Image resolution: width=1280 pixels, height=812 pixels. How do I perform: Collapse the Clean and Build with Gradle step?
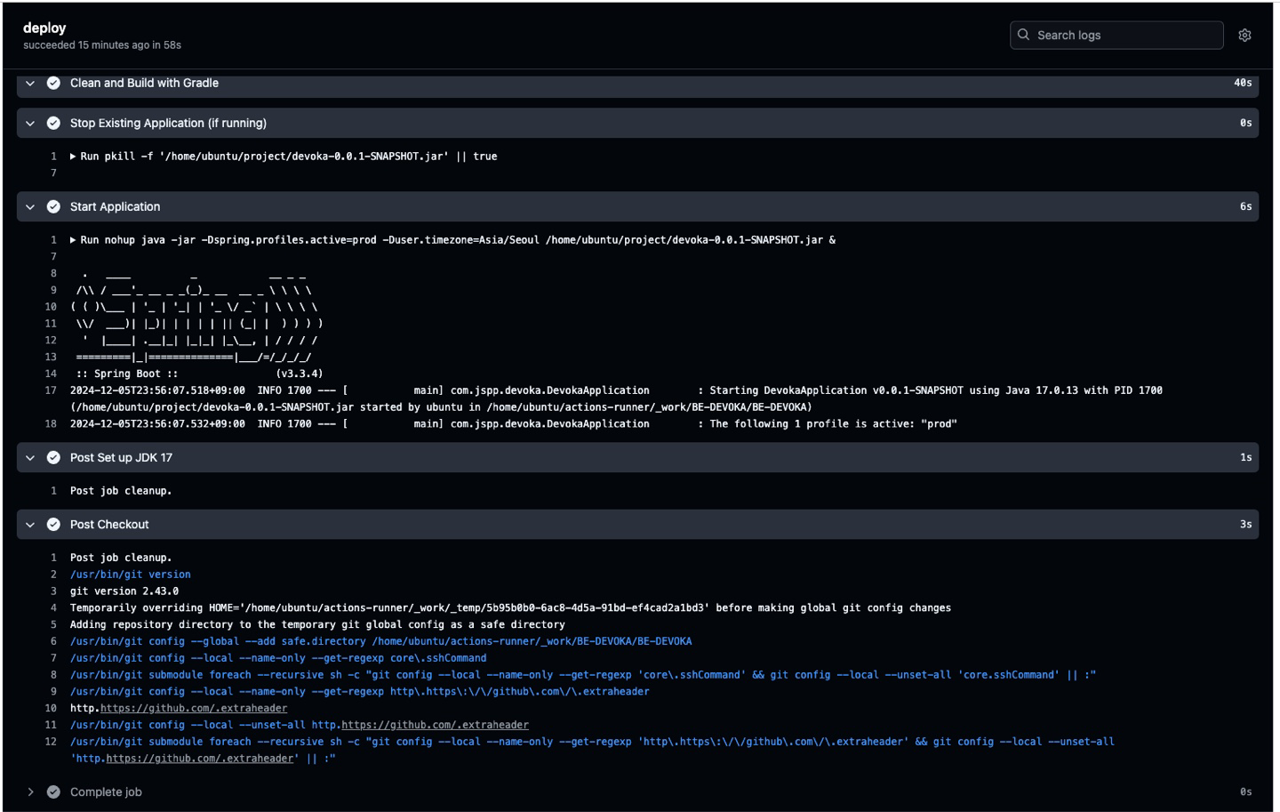(x=30, y=83)
